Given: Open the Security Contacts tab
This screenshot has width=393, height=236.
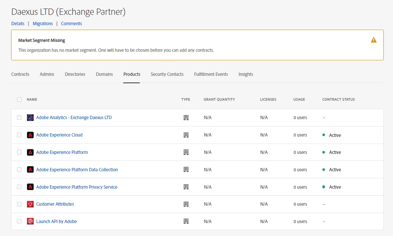Looking at the screenshot, I should pyautogui.click(x=167, y=74).
